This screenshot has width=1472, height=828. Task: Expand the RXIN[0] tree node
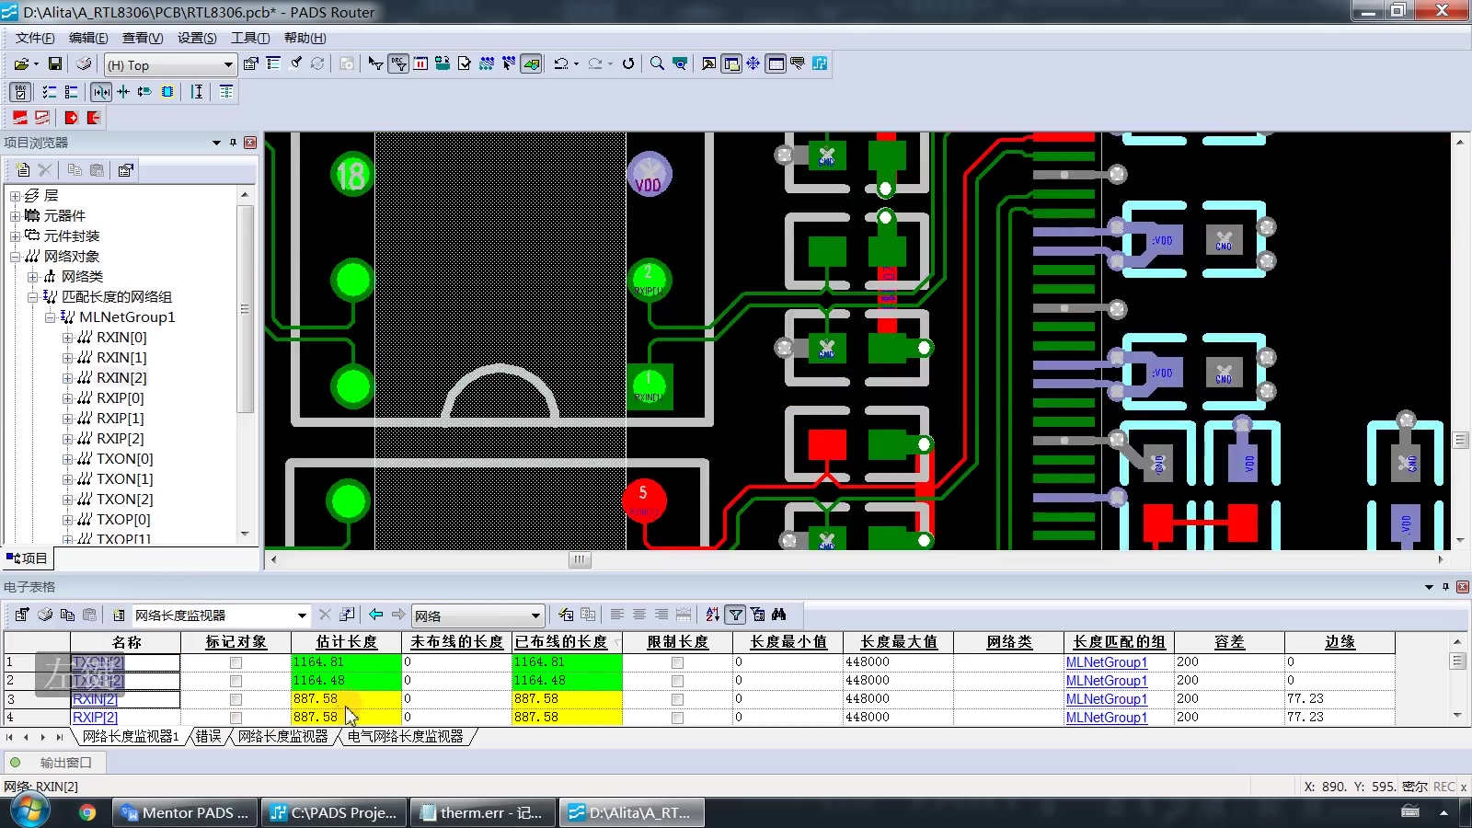pos(67,338)
